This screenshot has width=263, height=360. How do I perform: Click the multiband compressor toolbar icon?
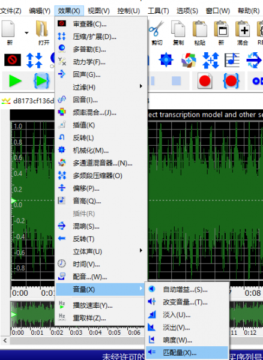(211, 61)
